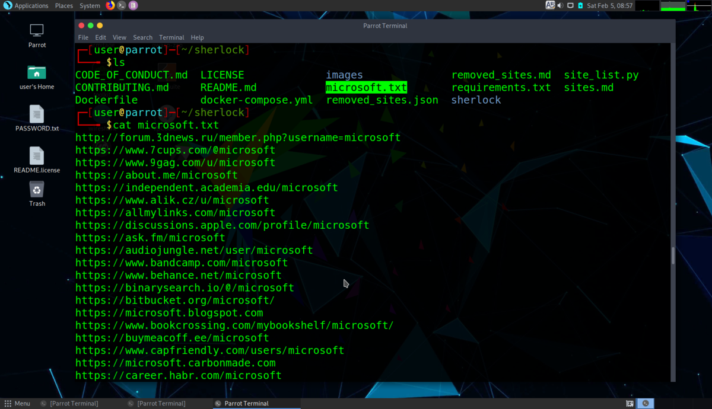This screenshot has width=712, height=409.
Task: Click the terminal vertical scrollbar
Action: (x=673, y=255)
